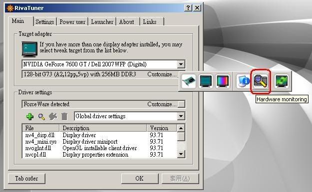Click the magnifier key icon under ForceWare
This screenshot has height=192, width=312.
pos(41,117)
